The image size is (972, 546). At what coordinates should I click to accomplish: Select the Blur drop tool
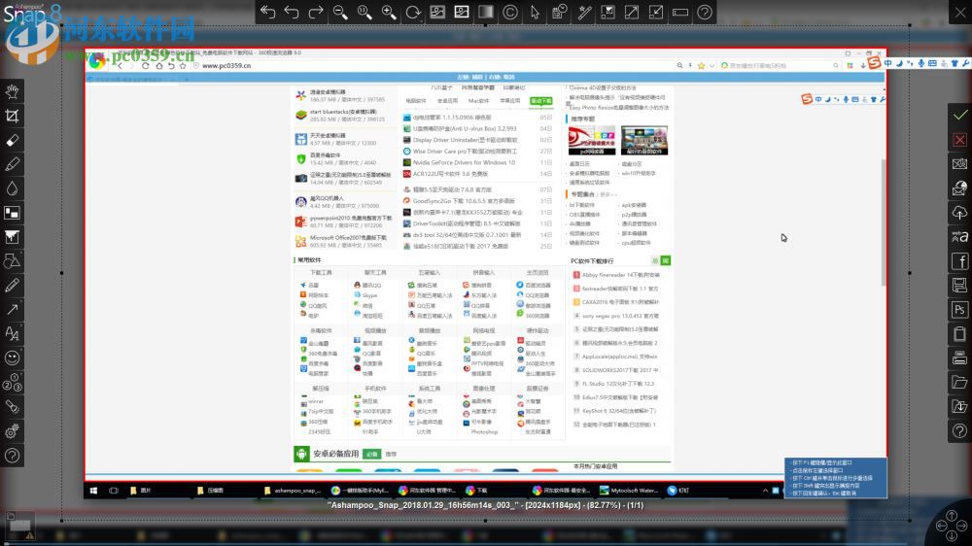(12, 188)
